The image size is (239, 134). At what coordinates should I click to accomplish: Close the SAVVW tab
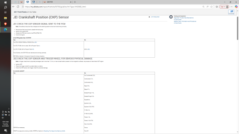(71, 2)
